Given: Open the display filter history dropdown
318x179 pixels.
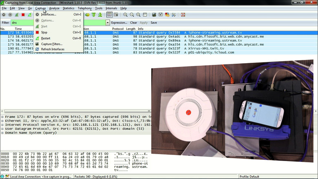Looking at the screenshot, I should 108,23.
